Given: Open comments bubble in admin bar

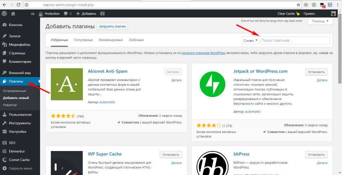Looking at the screenshot, I should click(67, 13).
